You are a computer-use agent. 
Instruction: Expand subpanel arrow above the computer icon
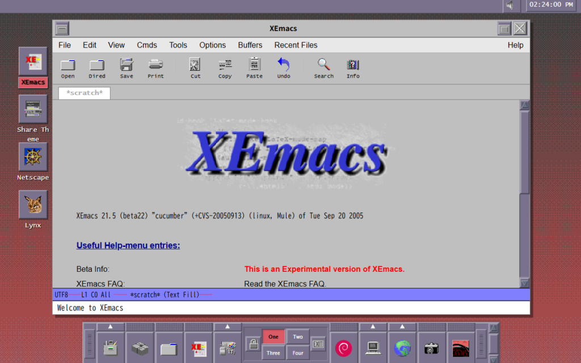pos(373,327)
